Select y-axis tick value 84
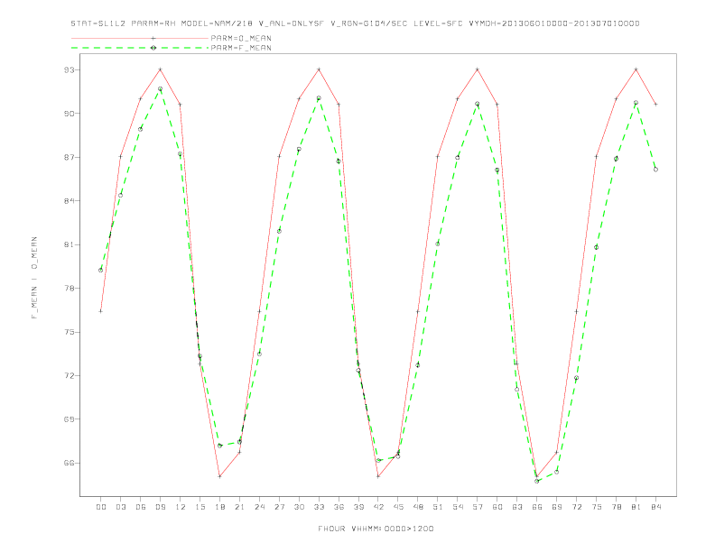715x552 pixels. click(x=69, y=201)
